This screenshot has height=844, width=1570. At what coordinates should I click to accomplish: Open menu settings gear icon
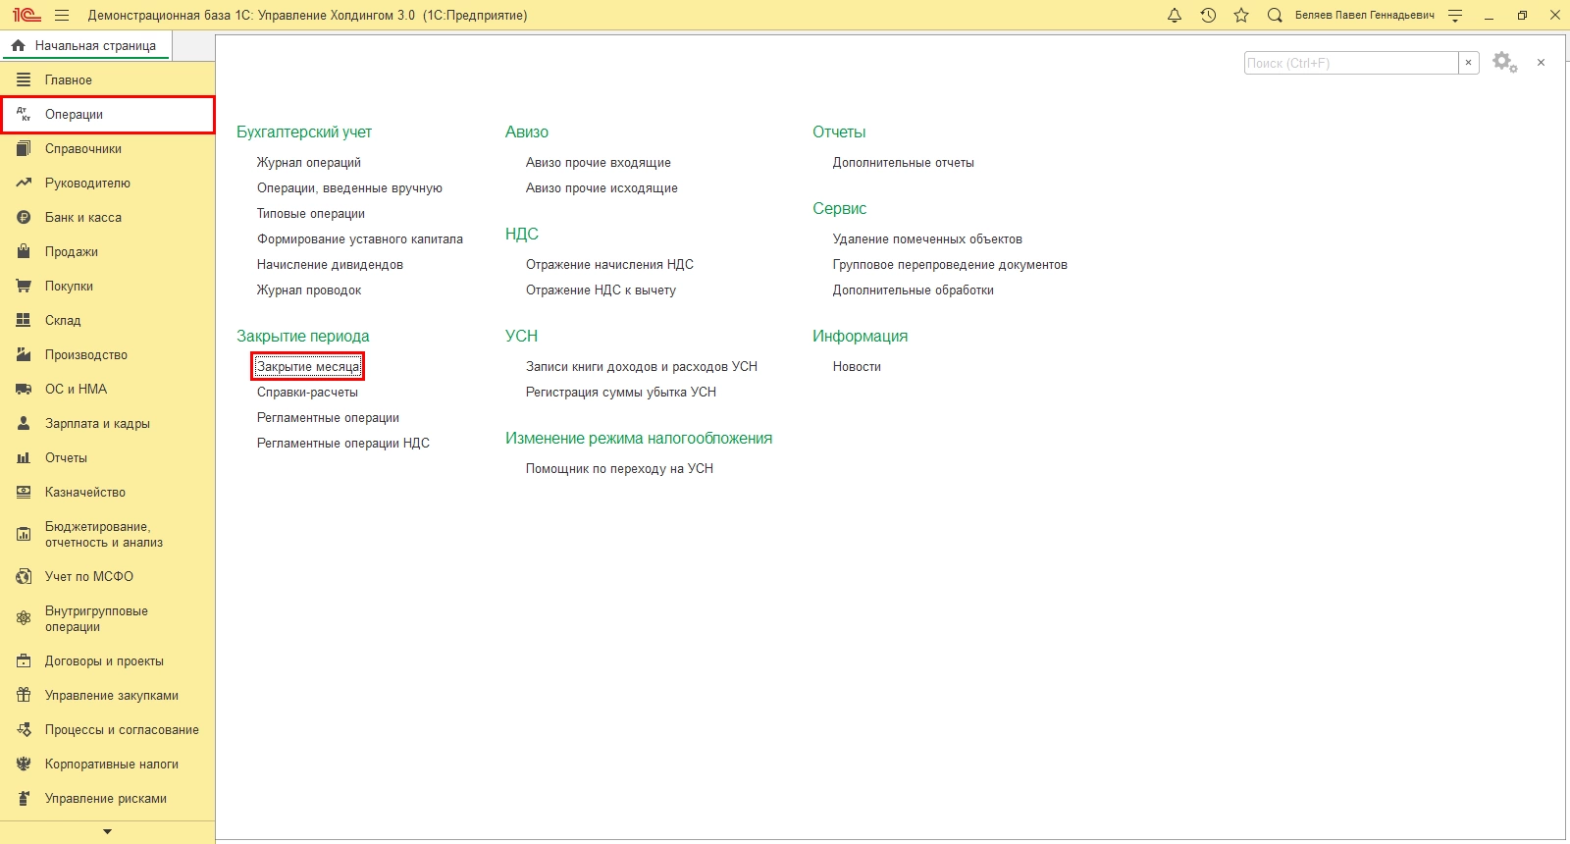coord(1504,63)
